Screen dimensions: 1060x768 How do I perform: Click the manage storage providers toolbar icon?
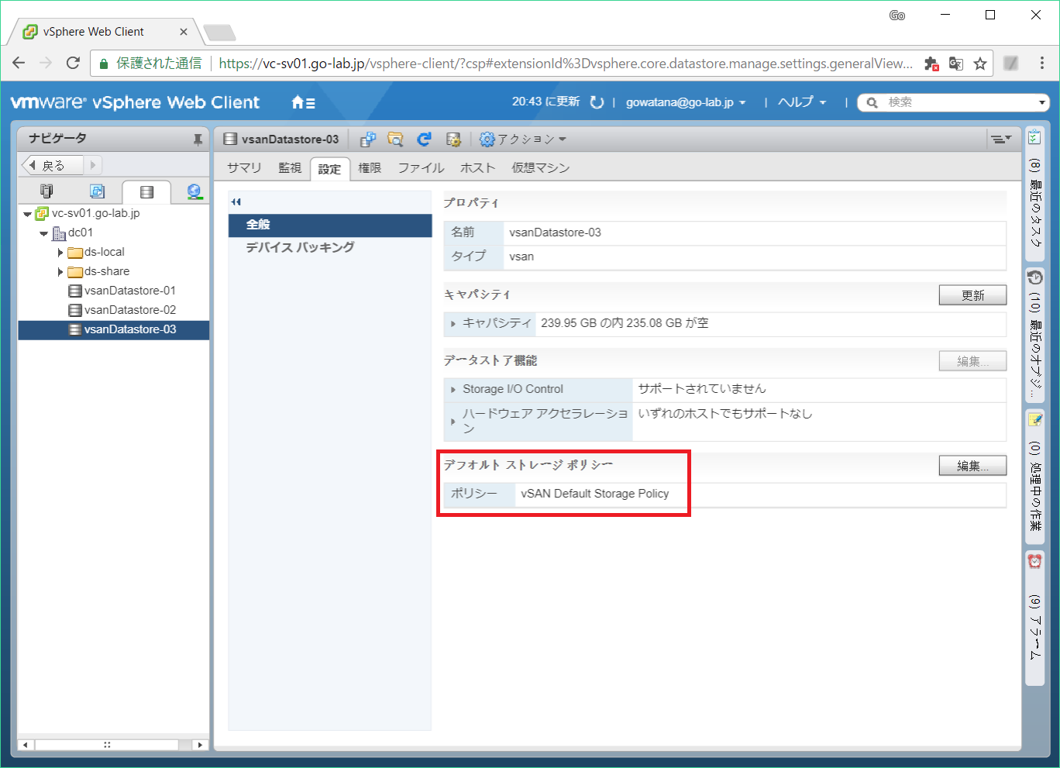coord(453,139)
